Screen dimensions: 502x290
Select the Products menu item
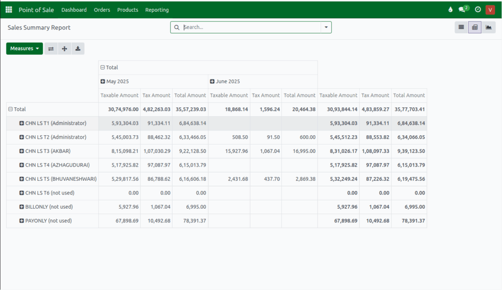click(127, 9)
